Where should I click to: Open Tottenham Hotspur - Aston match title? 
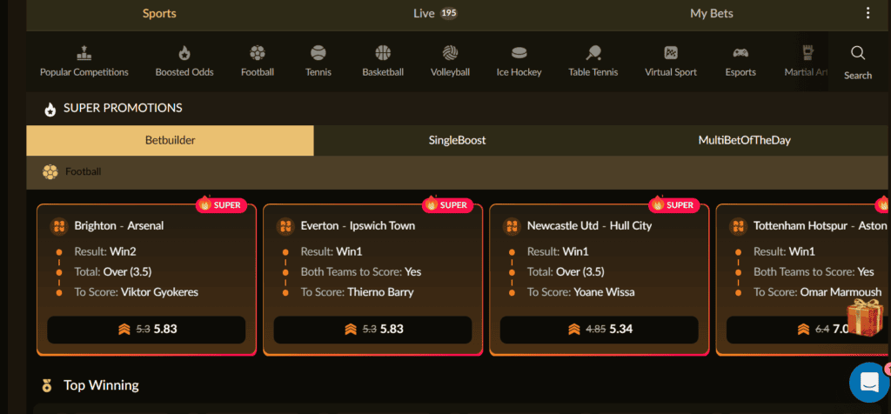821,226
